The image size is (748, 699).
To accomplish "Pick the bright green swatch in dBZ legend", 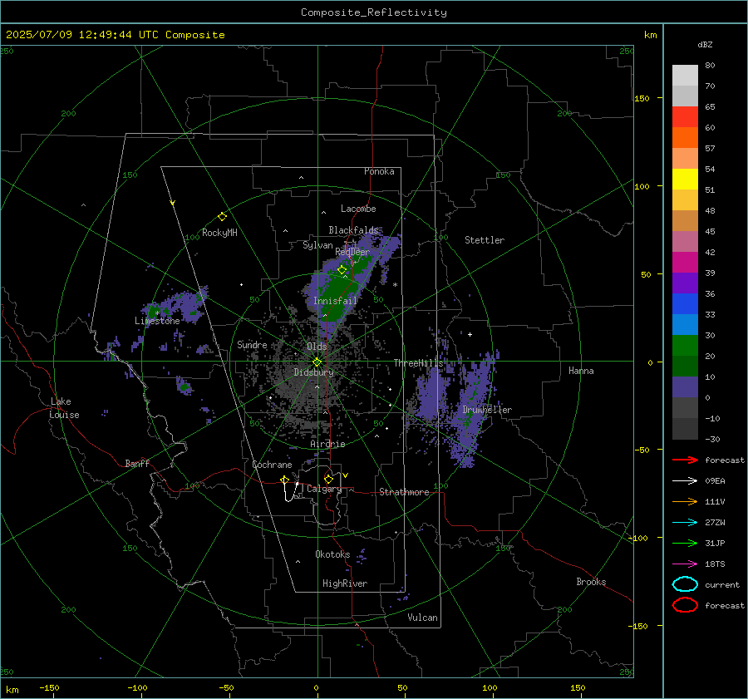I will pos(685,346).
